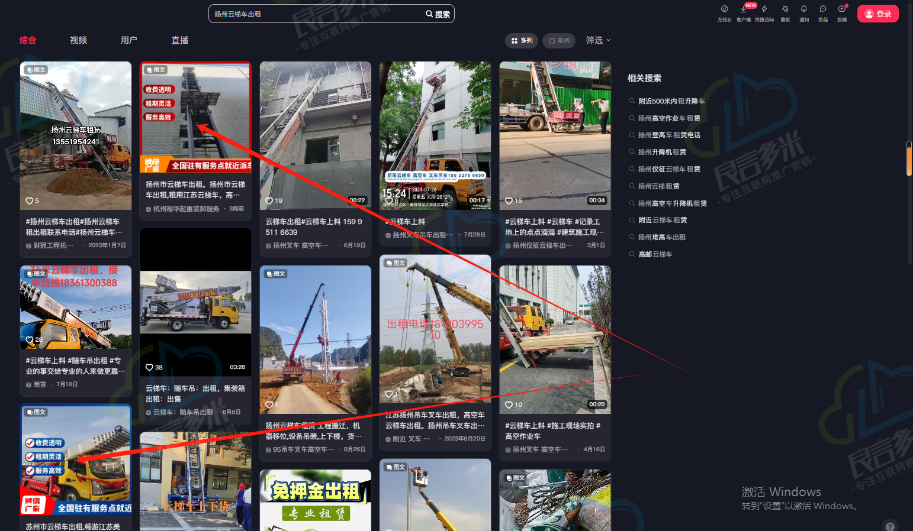Click the 投稿 upload icon

[x=842, y=9]
